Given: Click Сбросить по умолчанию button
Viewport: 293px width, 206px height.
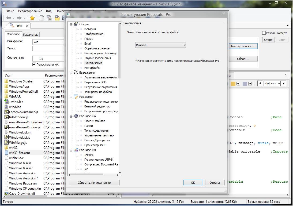Looking at the screenshot, I should pyautogui.click(x=94, y=182).
